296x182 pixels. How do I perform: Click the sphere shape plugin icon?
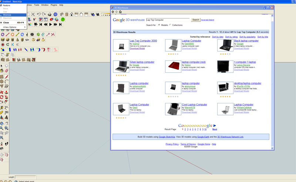[x=7, y=40]
